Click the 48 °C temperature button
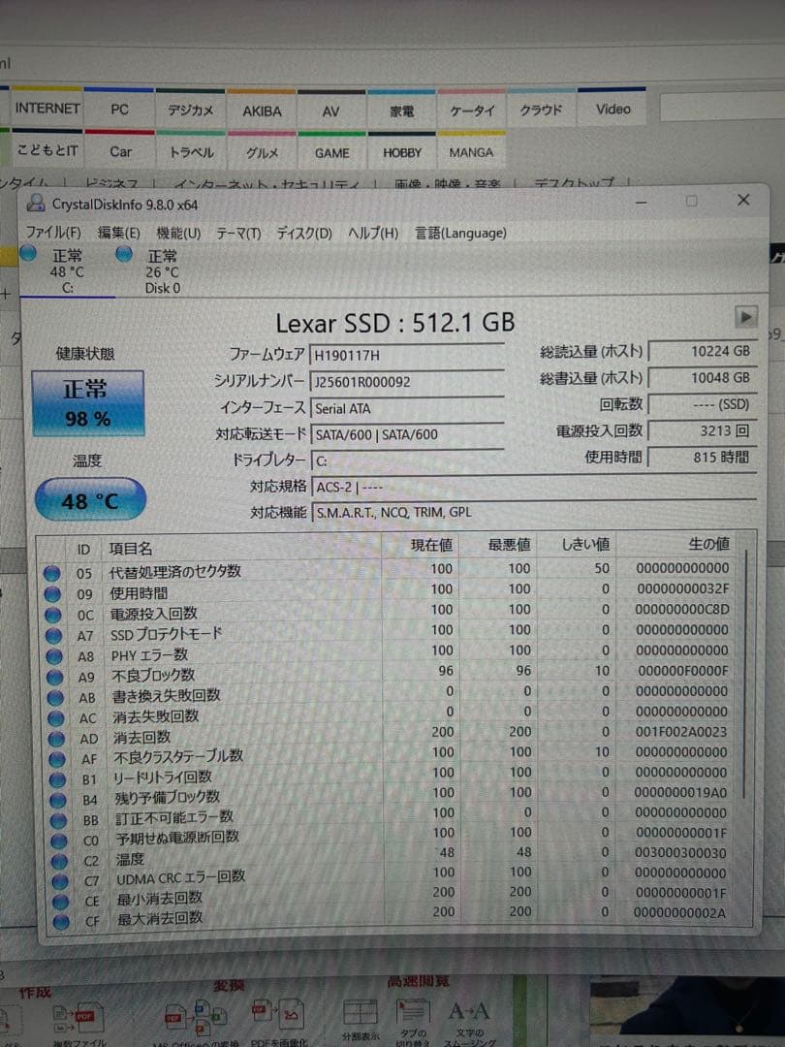Image resolution: width=785 pixels, height=1047 pixels. click(x=90, y=499)
